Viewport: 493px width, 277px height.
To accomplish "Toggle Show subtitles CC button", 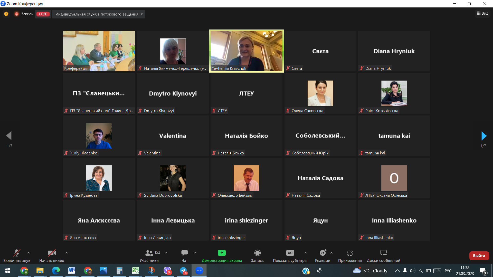I will (x=290, y=253).
